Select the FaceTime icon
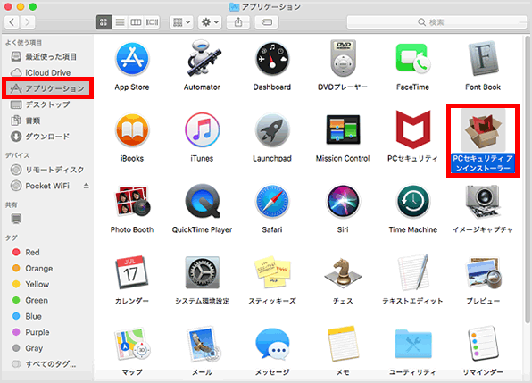 coord(413,59)
